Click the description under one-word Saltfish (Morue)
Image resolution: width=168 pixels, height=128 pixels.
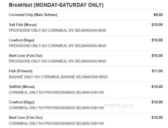coord(56,92)
